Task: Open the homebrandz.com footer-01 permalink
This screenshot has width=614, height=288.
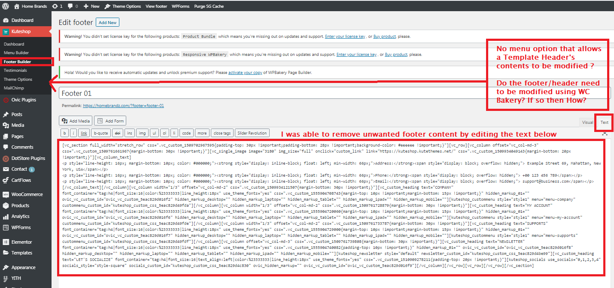Action: tap(124, 106)
